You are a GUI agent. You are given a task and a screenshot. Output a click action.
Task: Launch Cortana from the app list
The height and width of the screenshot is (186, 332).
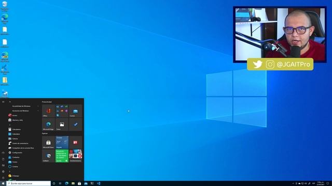coord(24,166)
